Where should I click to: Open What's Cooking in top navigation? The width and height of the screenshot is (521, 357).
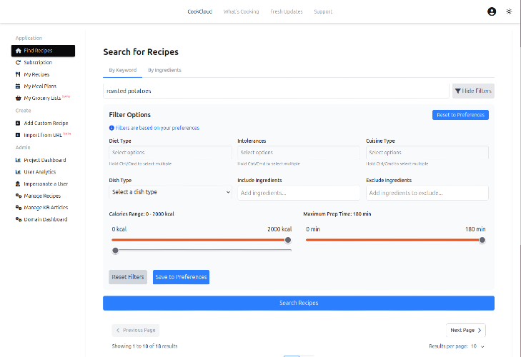[x=242, y=11]
